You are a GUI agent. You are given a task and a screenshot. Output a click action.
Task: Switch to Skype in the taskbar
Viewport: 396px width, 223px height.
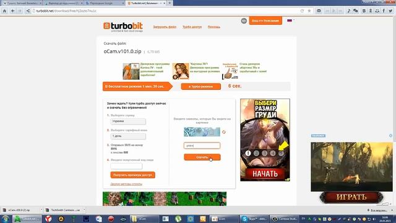[x=254, y=219]
